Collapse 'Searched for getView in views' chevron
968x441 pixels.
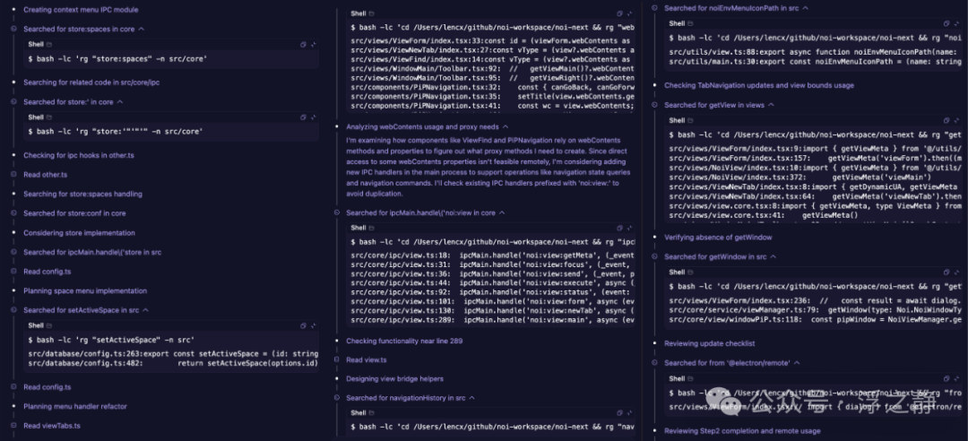point(771,105)
